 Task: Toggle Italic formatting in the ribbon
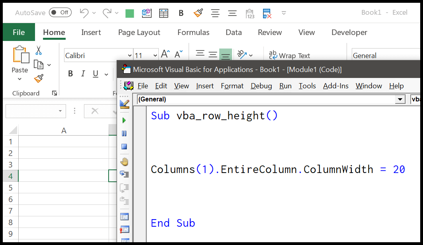[x=83, y=74]
